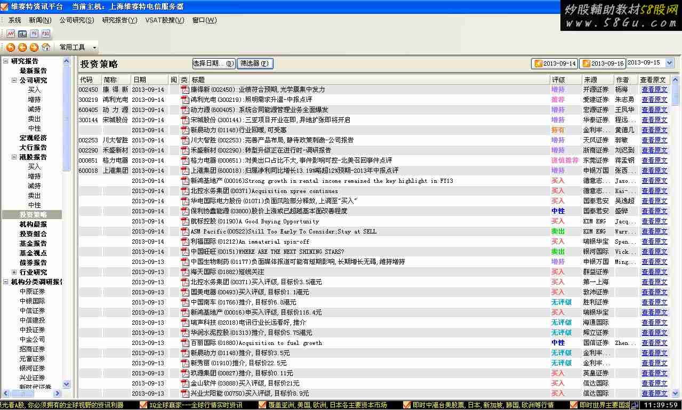Open PDF icon for 百丽国际 (01880) report

(186, 343)
